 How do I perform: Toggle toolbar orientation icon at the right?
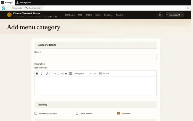click(x=188, y=8)
